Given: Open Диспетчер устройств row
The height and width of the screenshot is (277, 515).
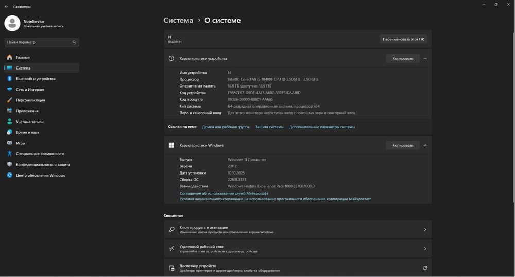Looking at the screenshot, I should (x=298, y=268).
